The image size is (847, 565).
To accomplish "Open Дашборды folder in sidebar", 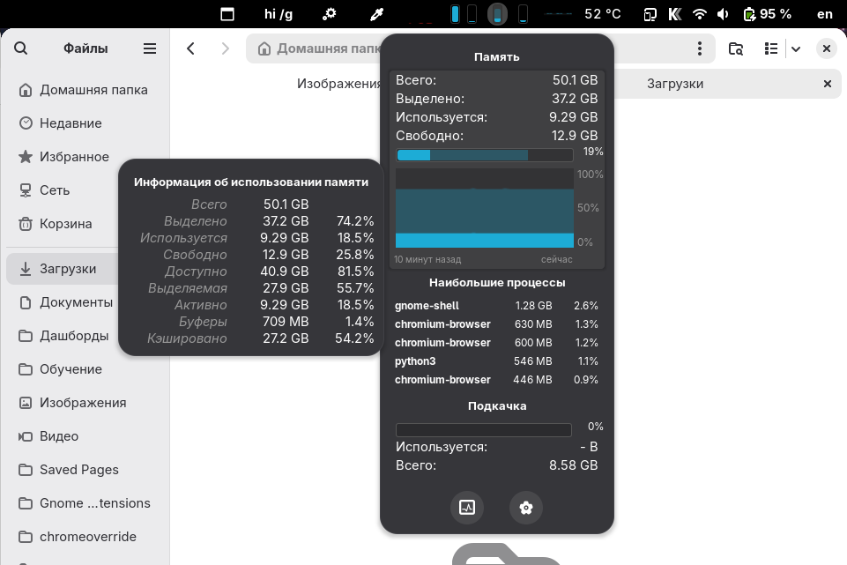I will pyautogui.click(x=62, y=336).
